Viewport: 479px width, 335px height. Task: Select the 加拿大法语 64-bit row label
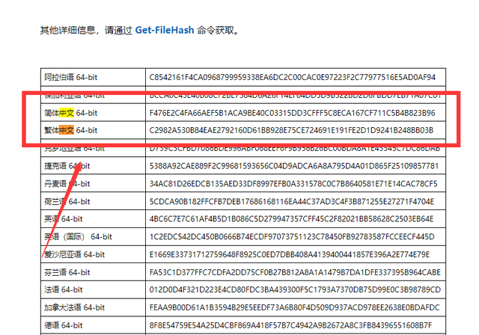coord(75,307)
